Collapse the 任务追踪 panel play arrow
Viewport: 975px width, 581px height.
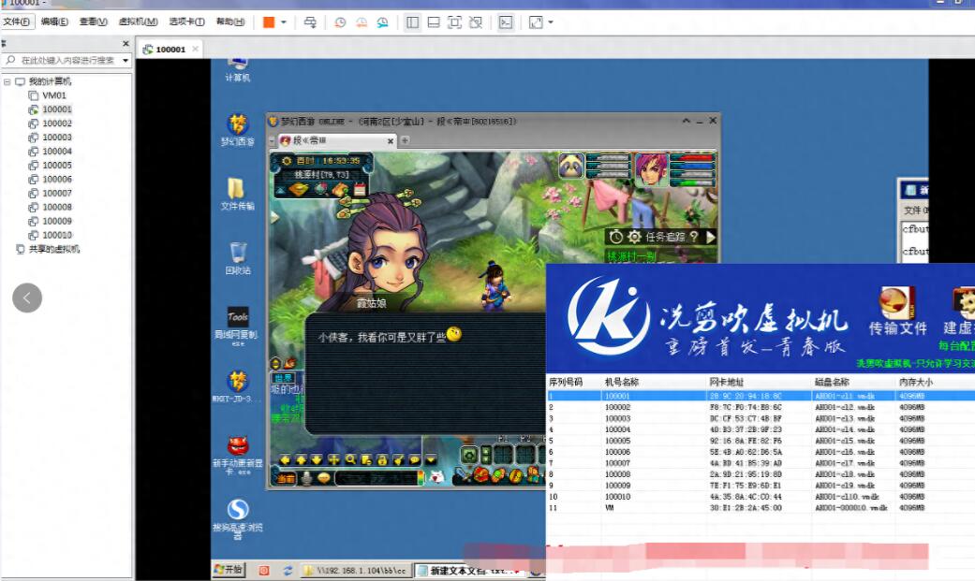pos(711,237)
